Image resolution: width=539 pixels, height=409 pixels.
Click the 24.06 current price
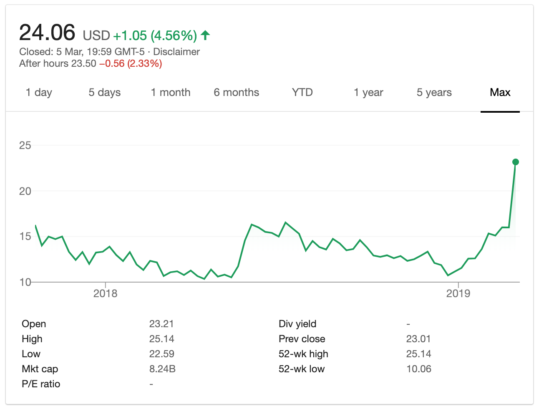[x=47, y=33]
